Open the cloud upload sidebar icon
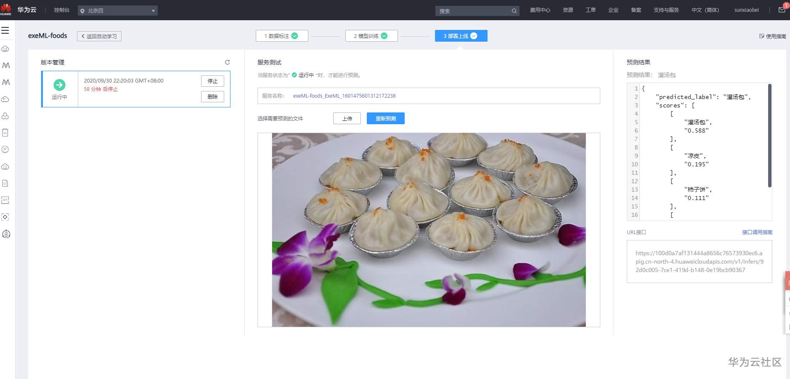Viewport: 790px width, 379px height. 5,166
